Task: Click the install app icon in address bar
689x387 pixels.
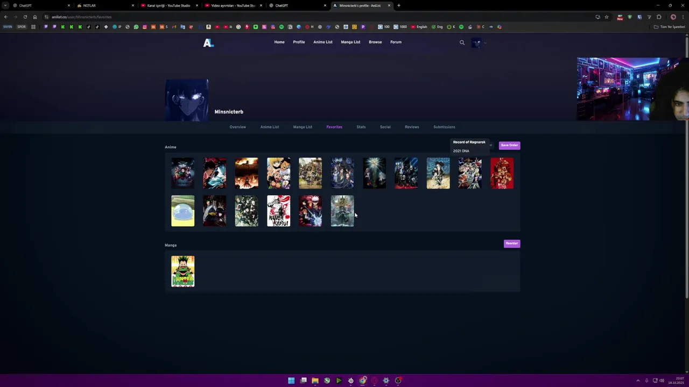Action: 597,17
